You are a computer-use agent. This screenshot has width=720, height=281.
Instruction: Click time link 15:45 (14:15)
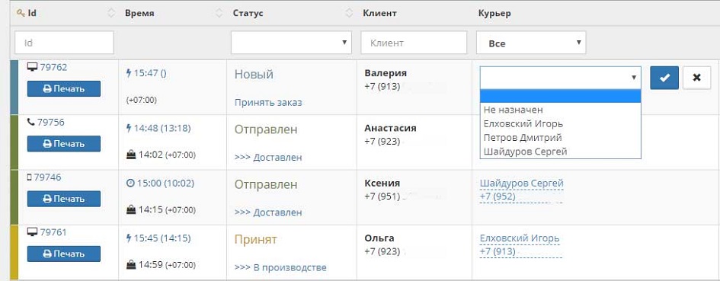point(162,238)
